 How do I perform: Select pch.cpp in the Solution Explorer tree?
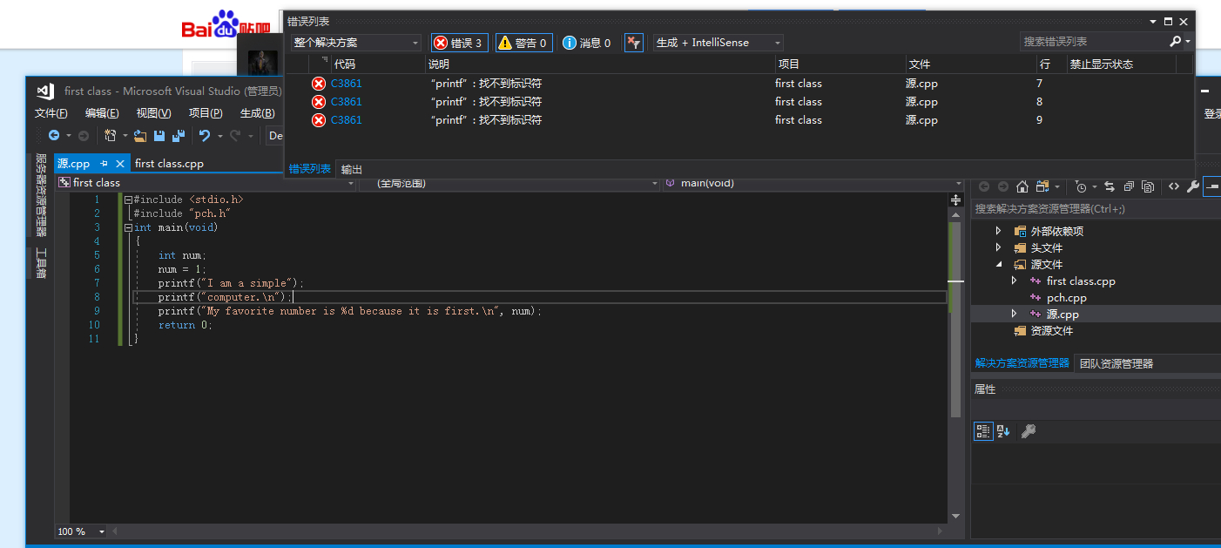point(1066,298)
